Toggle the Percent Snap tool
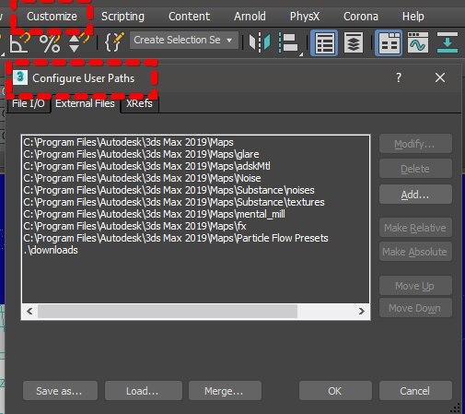The width and height of the screenshot is (465, 414). point(50,43)
